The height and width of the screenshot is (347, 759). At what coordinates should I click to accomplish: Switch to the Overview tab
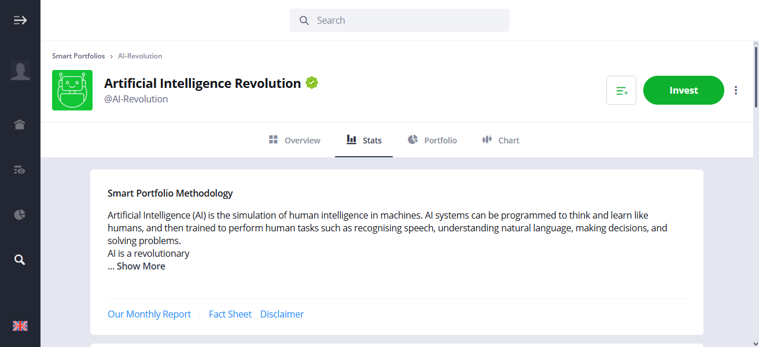pos(294,140)
